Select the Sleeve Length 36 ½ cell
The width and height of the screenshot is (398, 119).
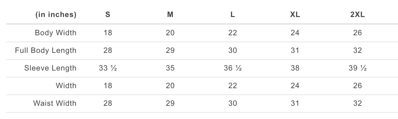tap(233, 68)
